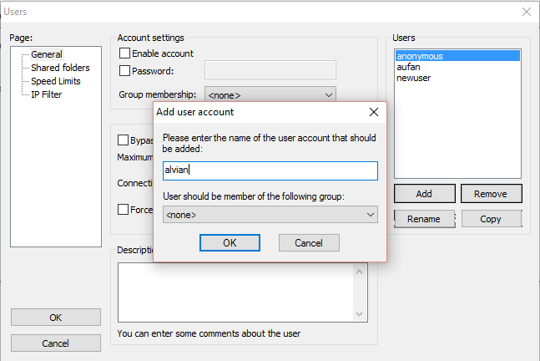The height and width of the screenshot is (361, 540).
Task: Open the Shared folders page
Action: (60, 68)
